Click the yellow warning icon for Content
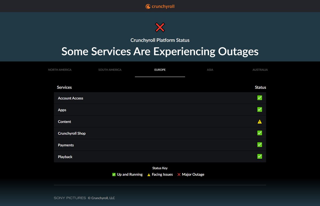This screenshot has width=320, height=206. (x=260, y=122)
